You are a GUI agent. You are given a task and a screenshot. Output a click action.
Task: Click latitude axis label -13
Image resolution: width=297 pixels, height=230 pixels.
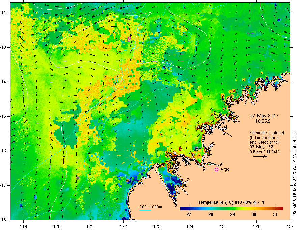click(3, 47)
